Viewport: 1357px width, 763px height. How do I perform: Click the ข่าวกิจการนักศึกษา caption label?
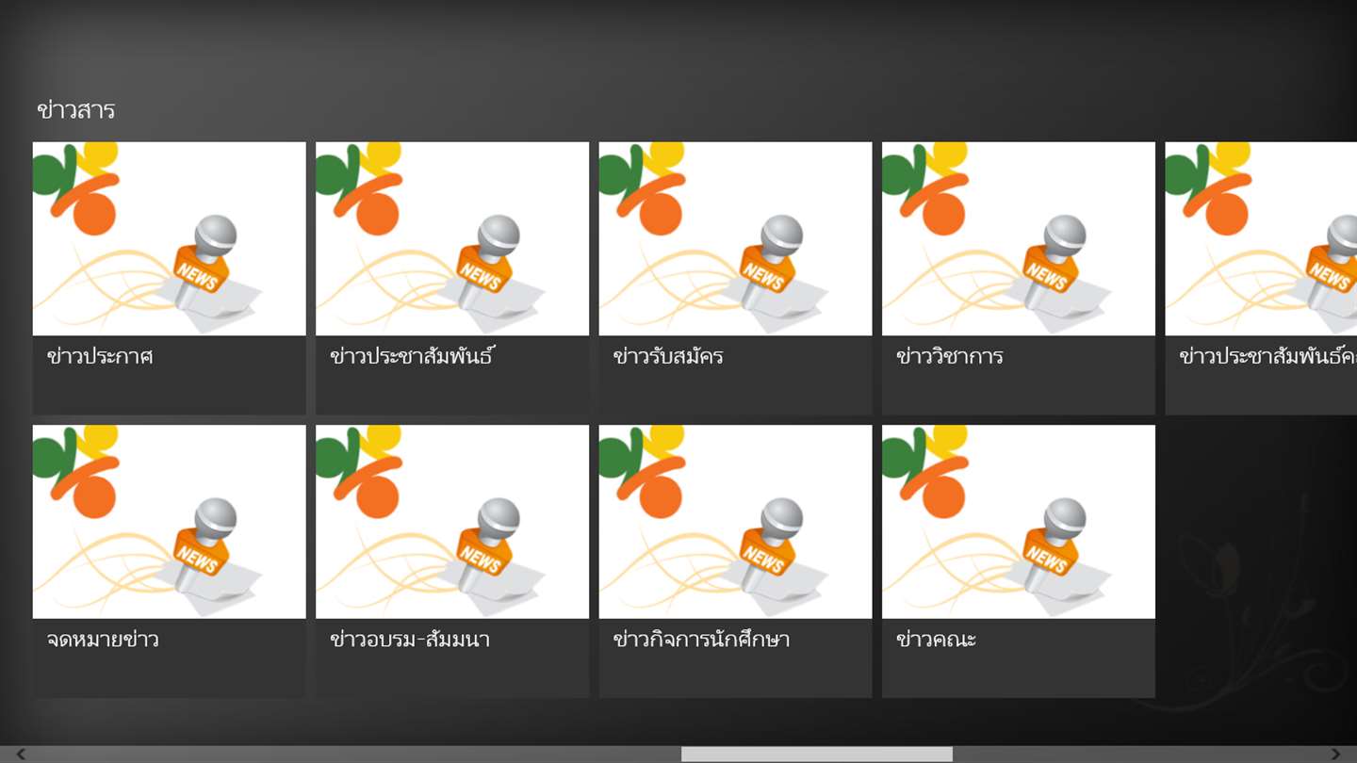[x=701, y=640]
